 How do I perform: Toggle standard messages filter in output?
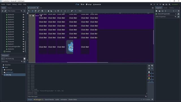tap(151, 72)
